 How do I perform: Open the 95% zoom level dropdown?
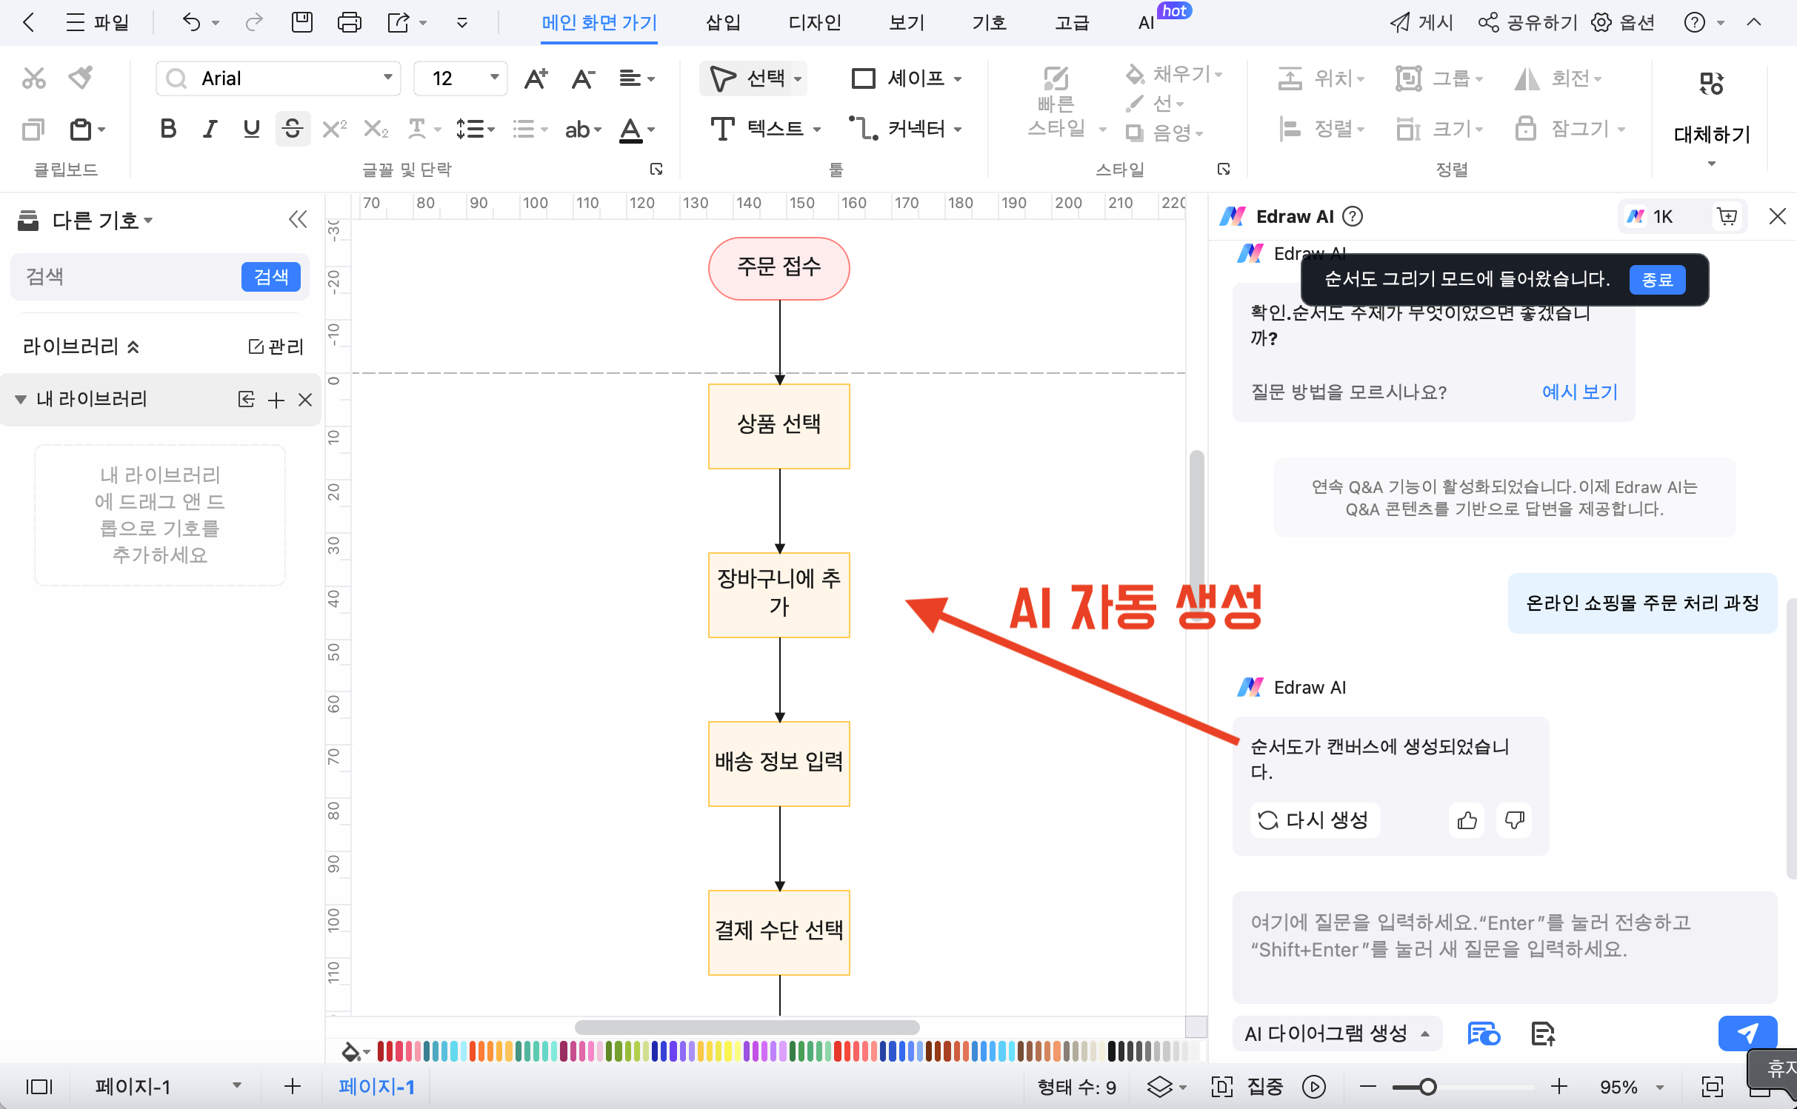click(1660, 1087)
